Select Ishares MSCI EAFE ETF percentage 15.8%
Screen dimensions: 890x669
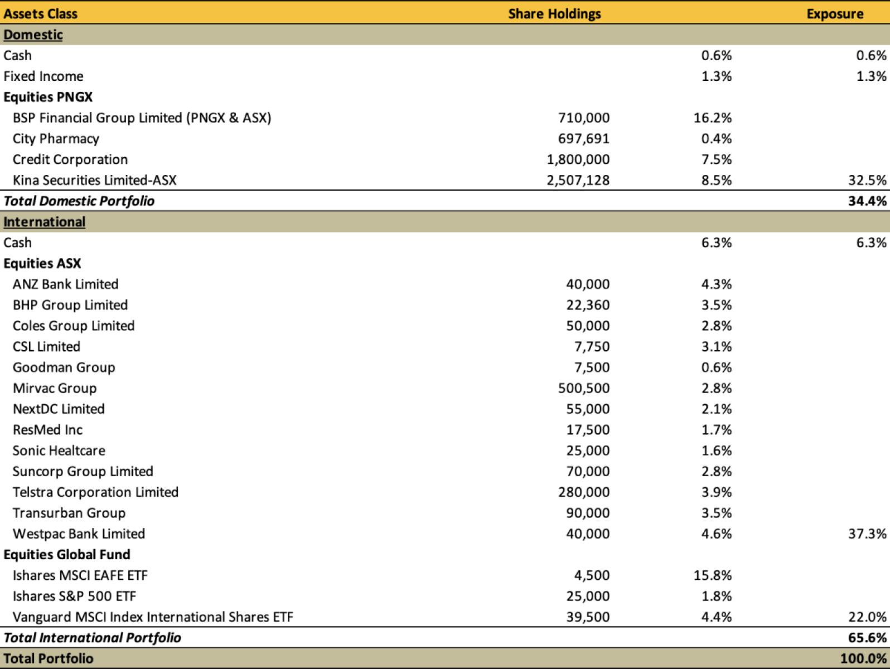(713, 575)
